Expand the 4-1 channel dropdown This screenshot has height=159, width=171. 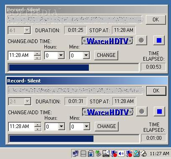[27, 30]
